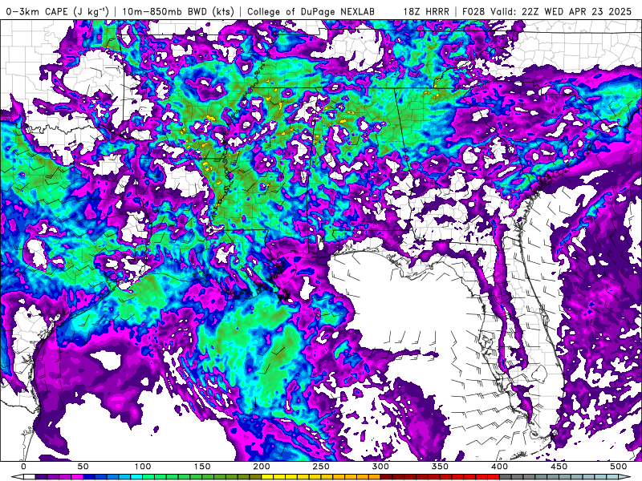642x481 pixels.
Task: Click the '0-3km CAPE (J kg⁻¹)' title text
Action: (x=58, y=11)
